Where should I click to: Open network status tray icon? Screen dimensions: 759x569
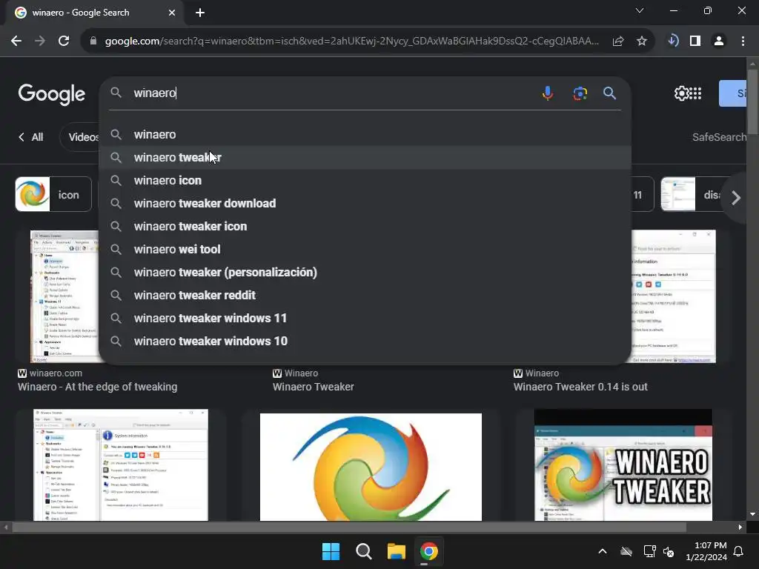(649, 551)
